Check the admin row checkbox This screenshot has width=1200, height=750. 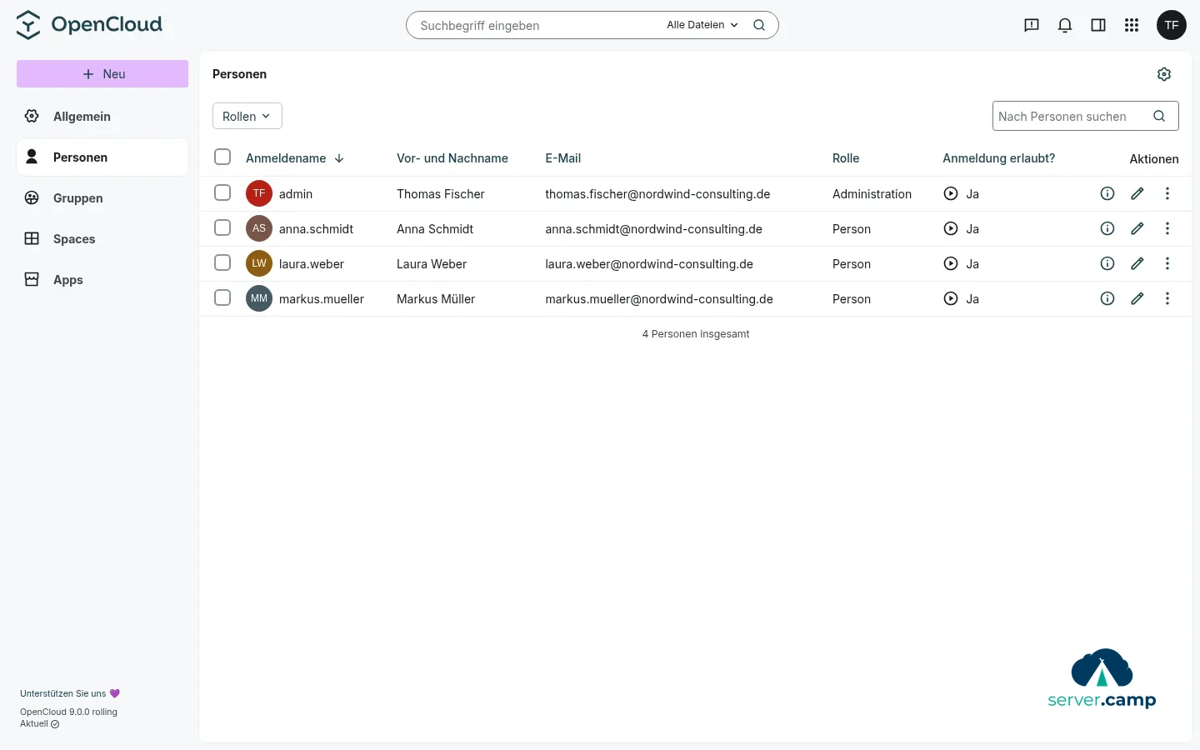pos(222,192)
